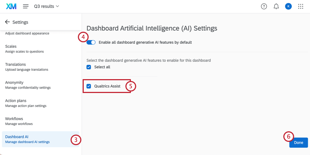Viewport: 310px width, 155px height.
Task: Click the XM logo icon
Action: (x=11, y=7)
